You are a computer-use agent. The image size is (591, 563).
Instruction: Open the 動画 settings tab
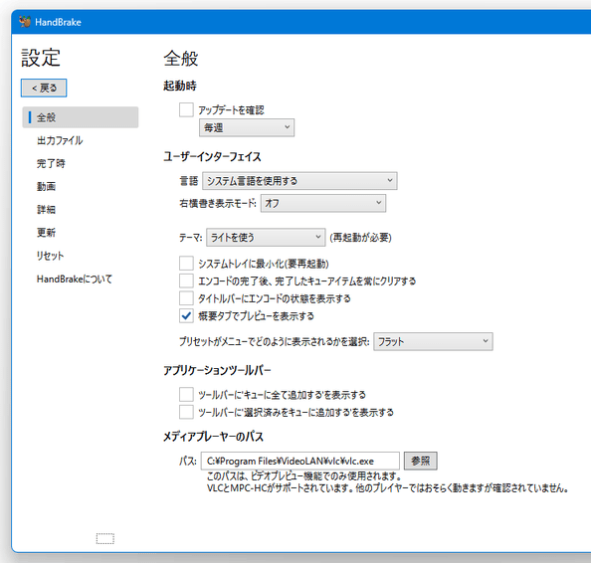tap(46, 187)
